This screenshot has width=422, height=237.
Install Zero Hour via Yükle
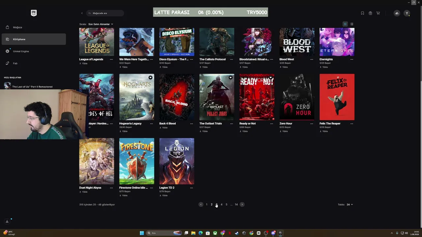pyautogui.click(x=284, y=131)
